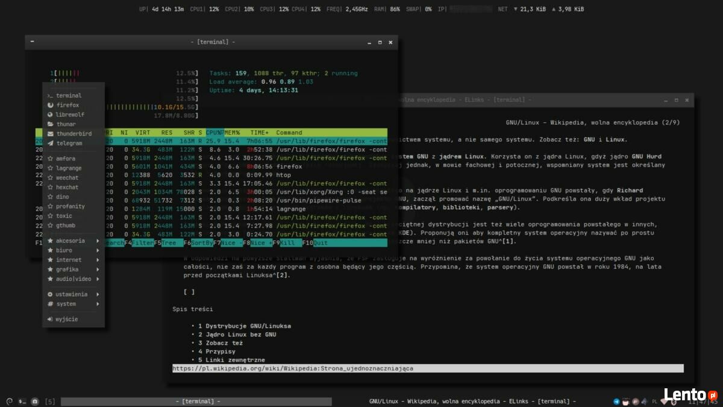Viewport: 723px width, 407px height.
Task: Follow the 'Zobacz też' contents link
Action: 224,343
